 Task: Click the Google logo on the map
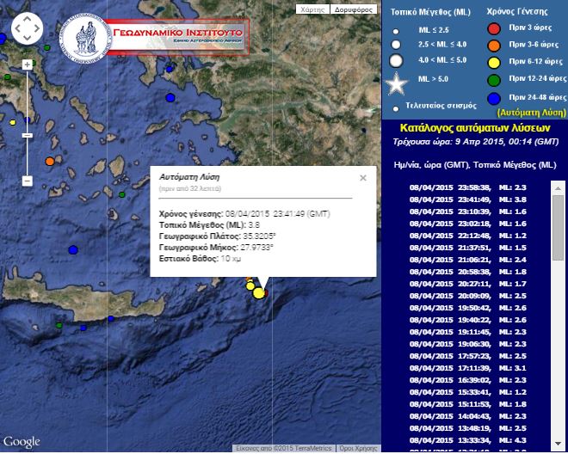22,442
